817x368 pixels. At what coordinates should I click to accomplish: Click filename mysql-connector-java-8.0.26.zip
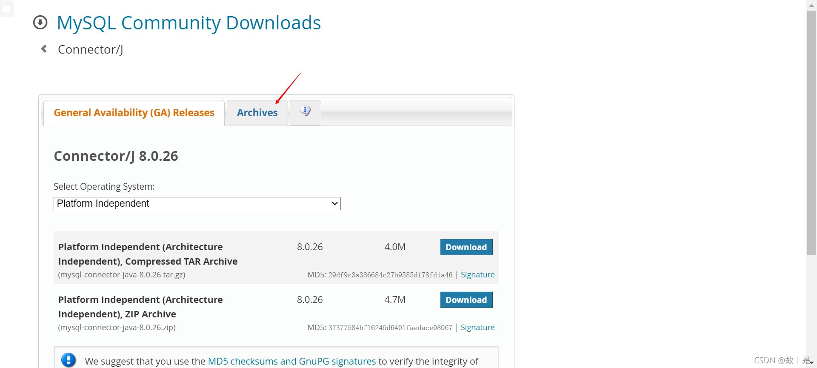point(117,328)
